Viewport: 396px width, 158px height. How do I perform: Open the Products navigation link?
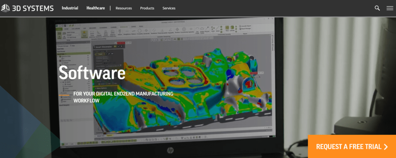(147, 8)
